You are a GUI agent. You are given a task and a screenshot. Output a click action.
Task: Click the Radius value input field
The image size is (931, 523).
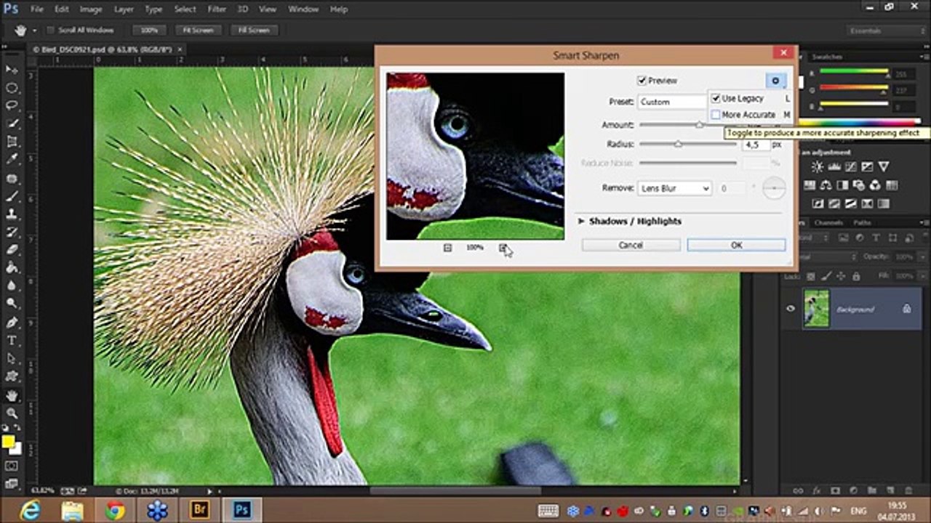coord(755,145)
